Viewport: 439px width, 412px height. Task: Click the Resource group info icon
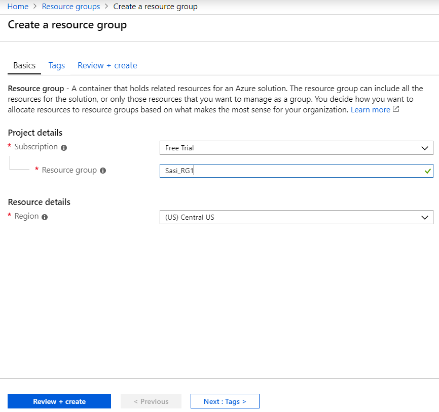coord(103,171)
